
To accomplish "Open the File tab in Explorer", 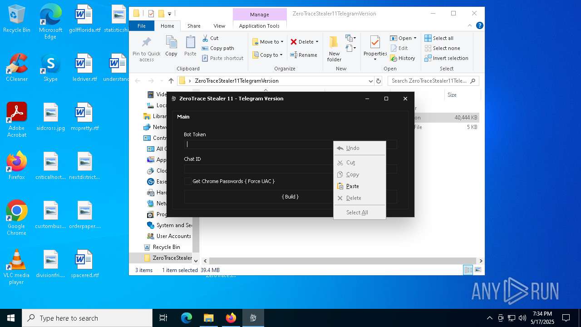I will (142, 26).
